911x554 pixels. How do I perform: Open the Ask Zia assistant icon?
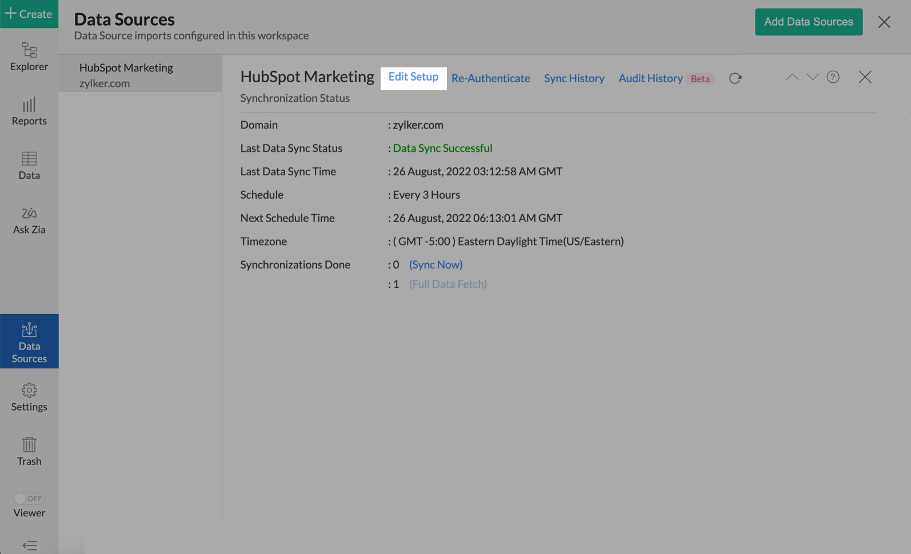point(29,220)
